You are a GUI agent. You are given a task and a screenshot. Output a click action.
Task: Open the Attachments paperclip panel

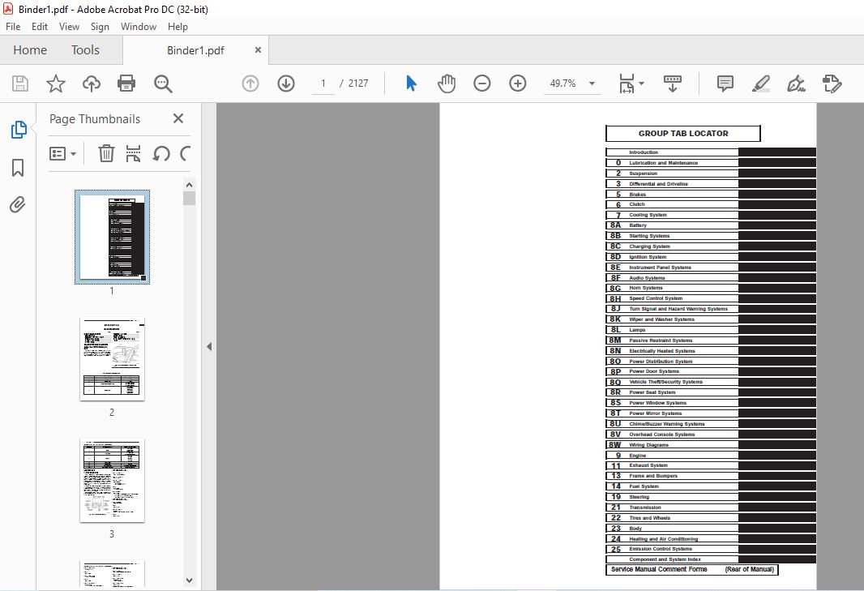18,205
